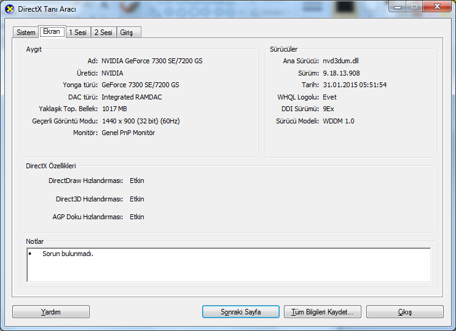Click the 'Geçerli Görüntü Modu:' label

(65, 121)
